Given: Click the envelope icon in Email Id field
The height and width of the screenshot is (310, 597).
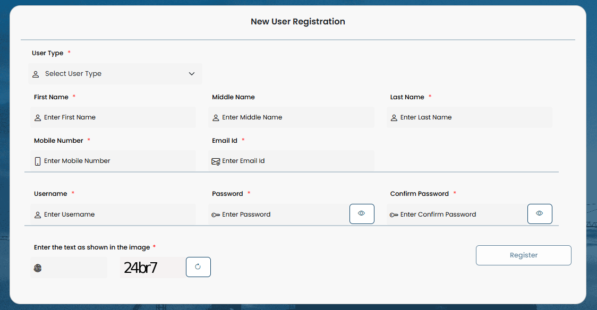Looking at the screenshot, I should point(216,161).
